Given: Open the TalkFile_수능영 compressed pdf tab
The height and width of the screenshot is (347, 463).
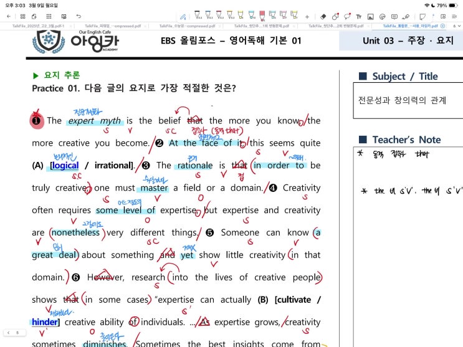Looking at the screenshot, I should tap(191, 27).
